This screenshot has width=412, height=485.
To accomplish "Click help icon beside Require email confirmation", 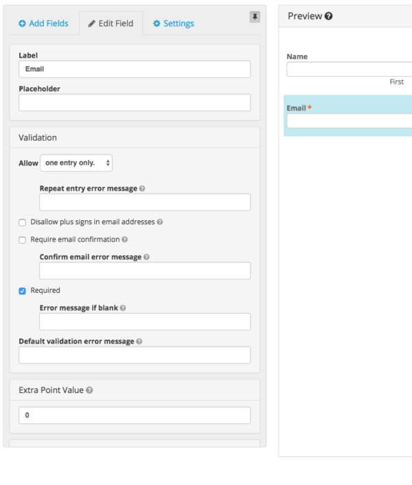I will pos(124,240).
